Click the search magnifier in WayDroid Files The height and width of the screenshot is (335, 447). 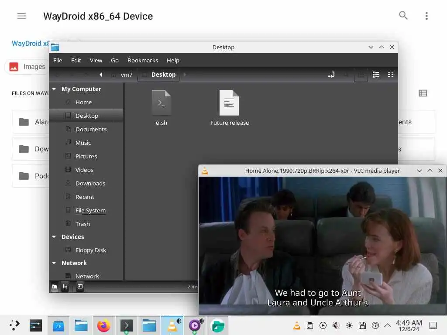coord(403,15)
